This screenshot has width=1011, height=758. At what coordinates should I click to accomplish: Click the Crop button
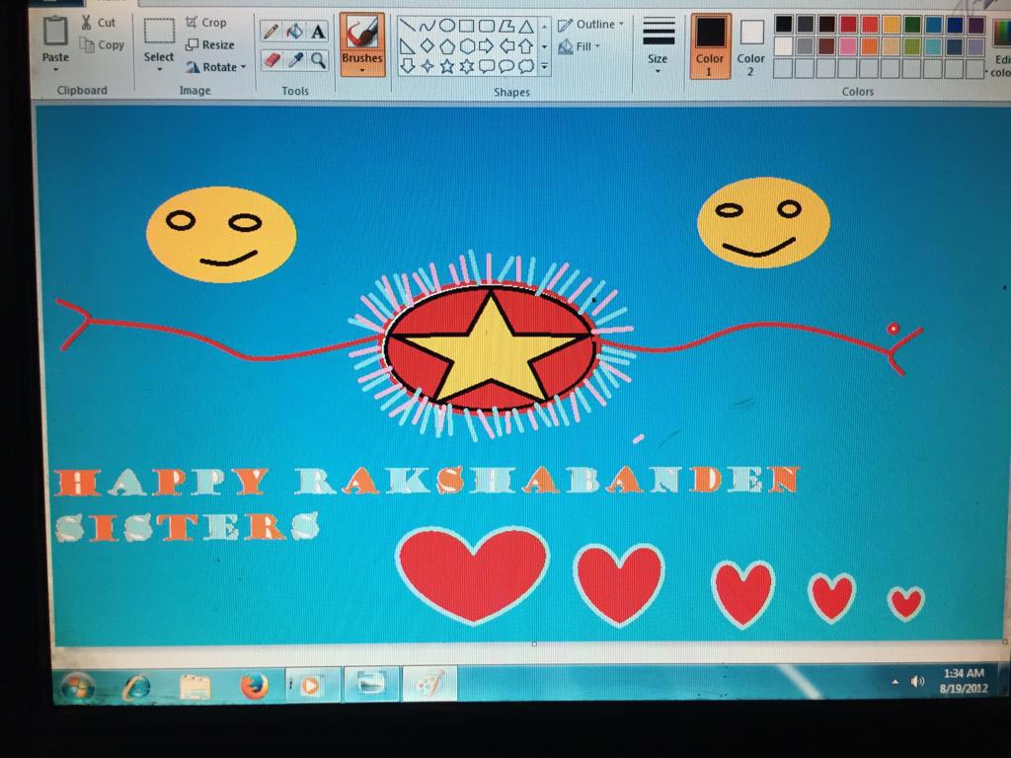[x=206, y=22]
